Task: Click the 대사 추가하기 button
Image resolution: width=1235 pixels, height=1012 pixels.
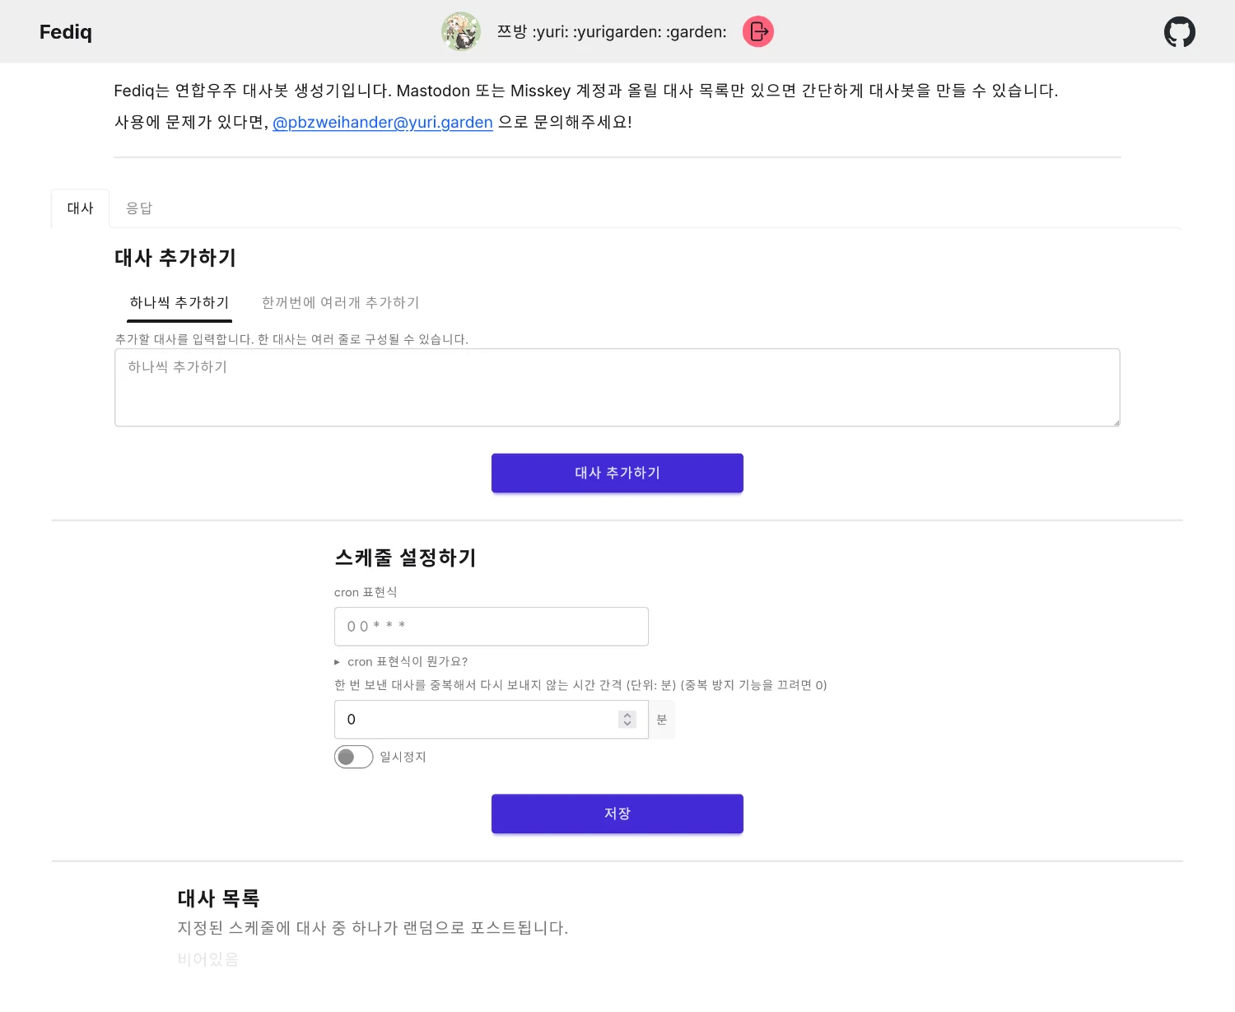Action: pos(617,473)
